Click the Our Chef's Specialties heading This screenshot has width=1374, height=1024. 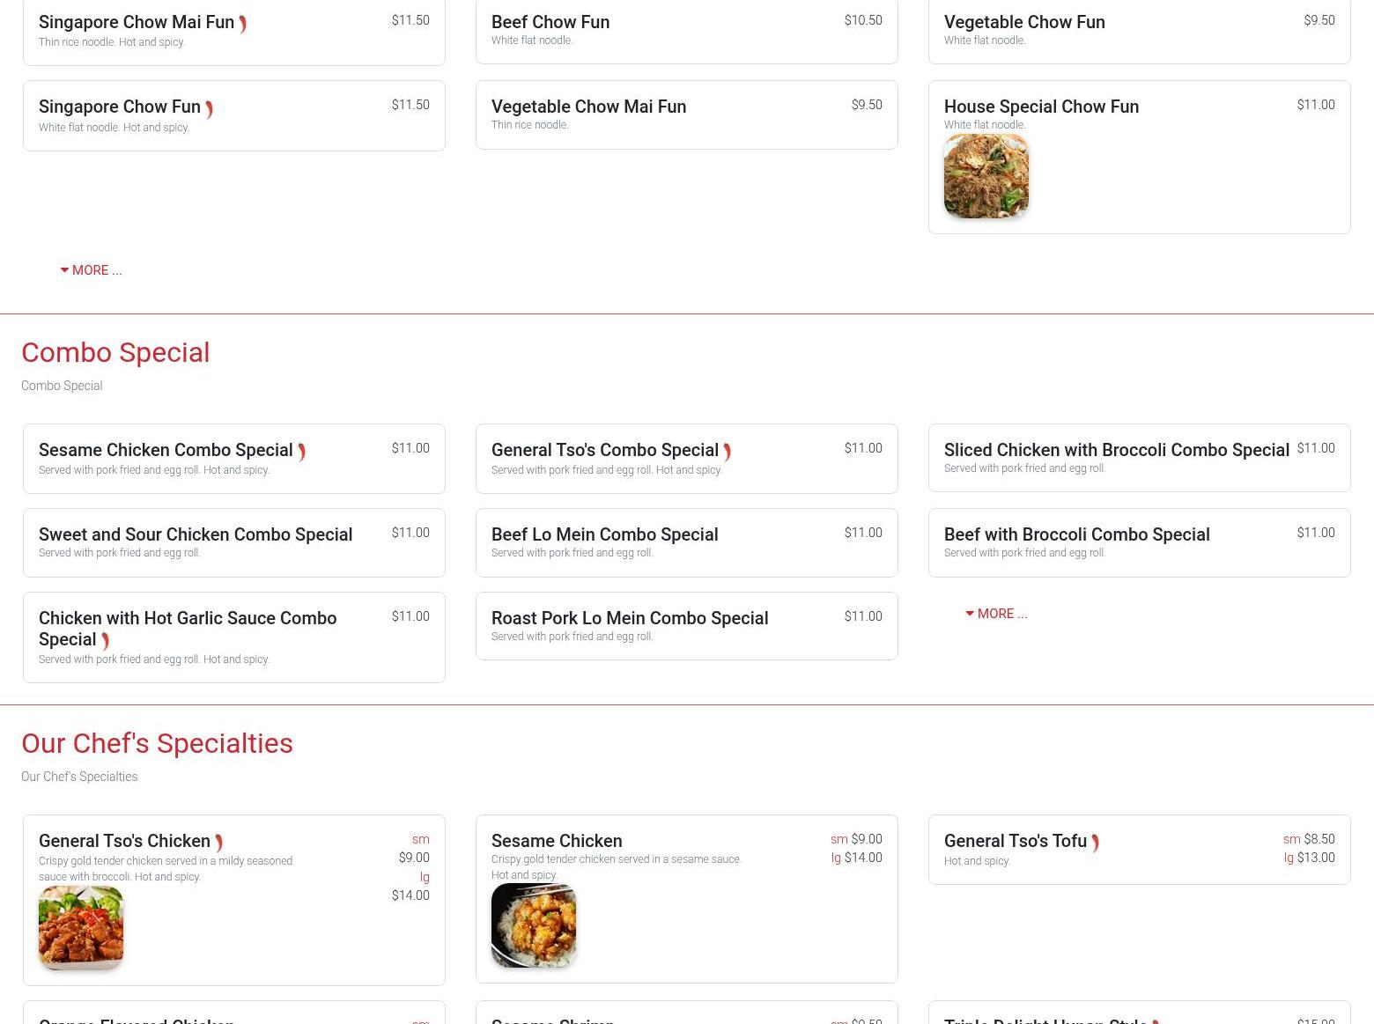pyautogui.click(x=157, y=743)
